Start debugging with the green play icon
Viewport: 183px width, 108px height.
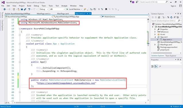(x=67, y=9)
